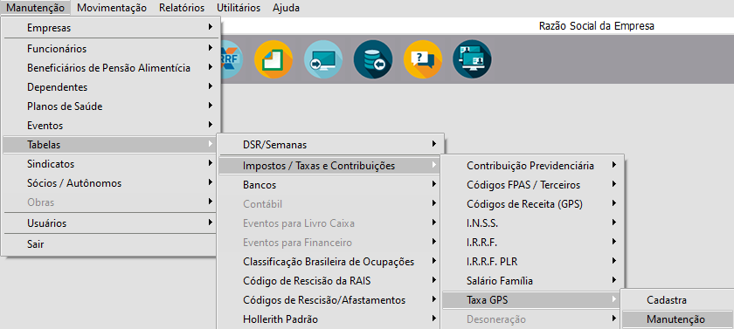Screen dimensions: 734x329
Task: Open the Bancos submenu
Action: pyautogui.click(x=330, y=185)
